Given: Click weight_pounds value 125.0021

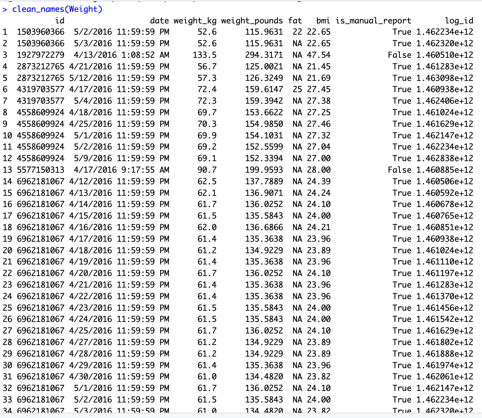Looking at the screenshot, I should [x=264, y=66].
